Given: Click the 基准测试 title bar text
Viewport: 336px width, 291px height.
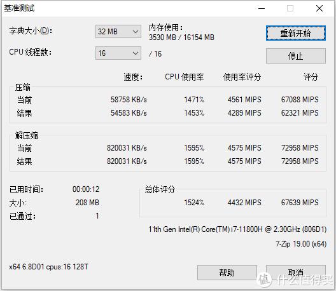Looking at the screenshot, I should 19,8.
